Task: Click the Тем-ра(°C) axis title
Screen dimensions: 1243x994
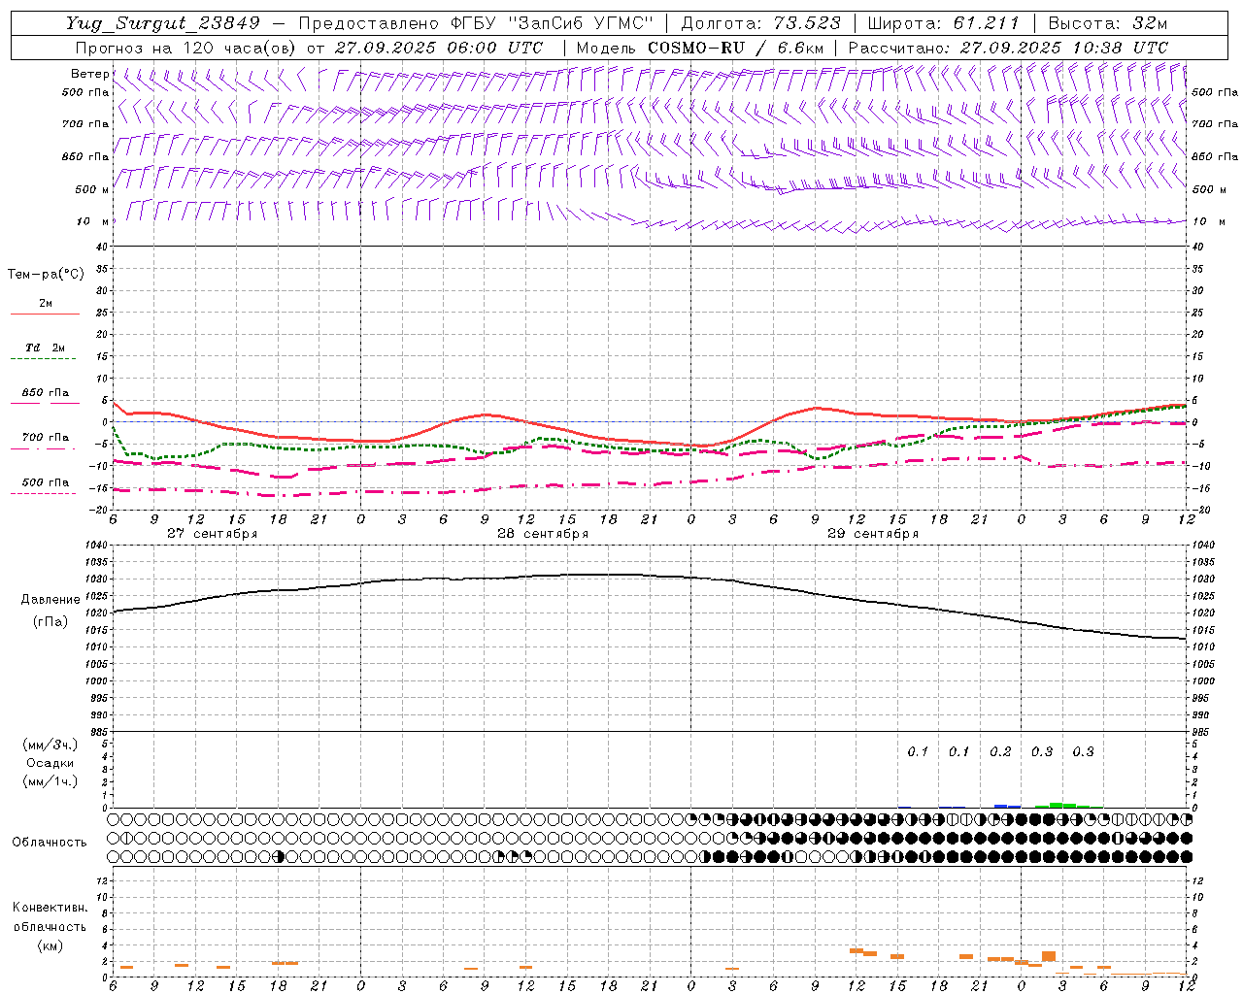Action: [46, 275]
